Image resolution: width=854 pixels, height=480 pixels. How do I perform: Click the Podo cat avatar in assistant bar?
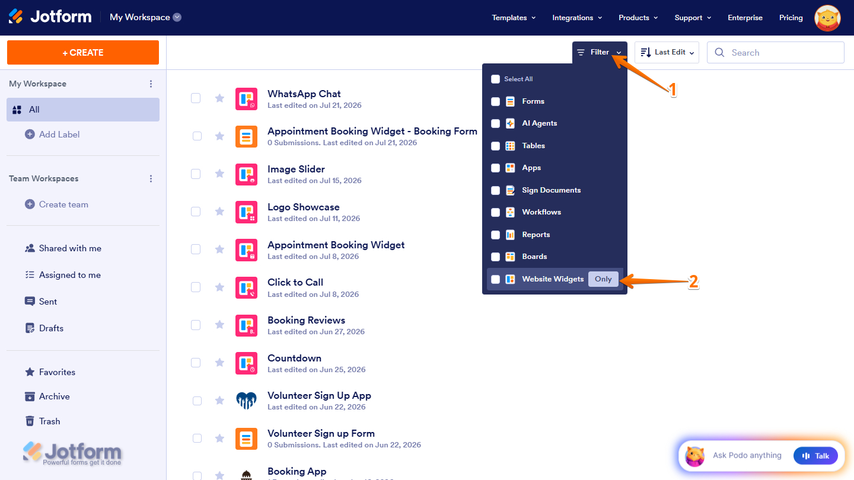point(694,456)
